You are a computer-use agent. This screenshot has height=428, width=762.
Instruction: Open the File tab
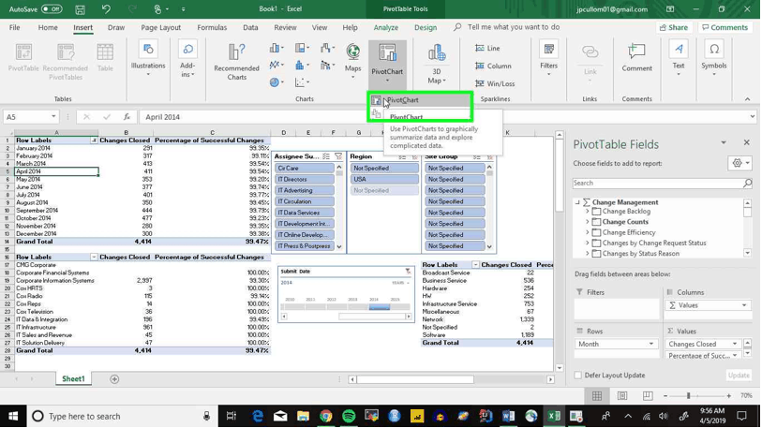tap(15, 28)
